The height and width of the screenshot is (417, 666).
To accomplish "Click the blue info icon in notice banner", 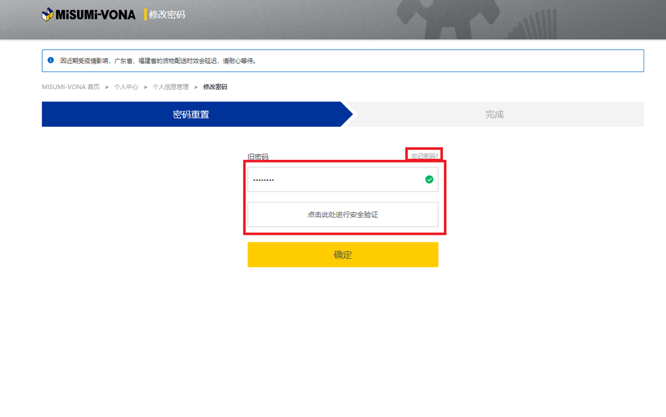I will point(50,60).
